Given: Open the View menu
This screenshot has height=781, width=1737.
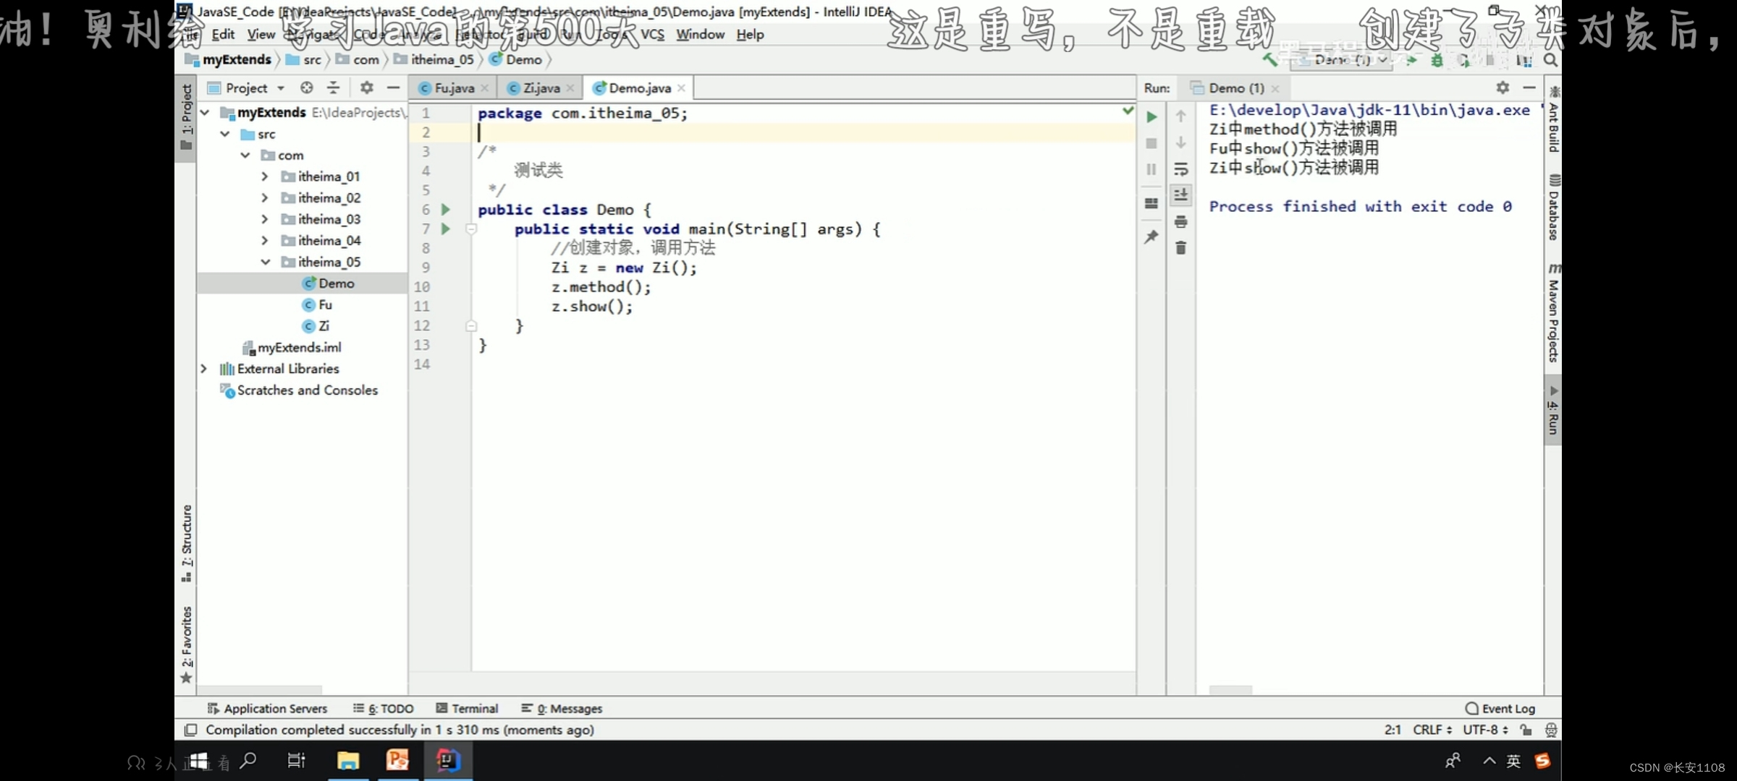Looking at the screenshot, I should pyautogui.click(x=261, y=34).
